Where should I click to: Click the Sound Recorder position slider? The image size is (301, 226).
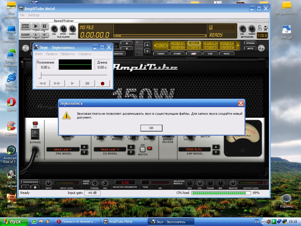[x=40, y=76]
